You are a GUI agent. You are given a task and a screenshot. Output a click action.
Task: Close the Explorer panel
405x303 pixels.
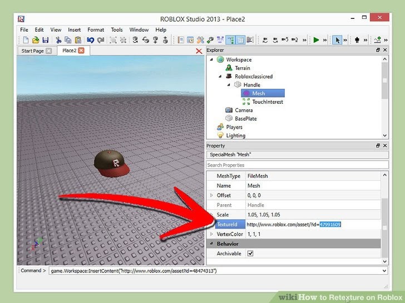tap(385, 50)
